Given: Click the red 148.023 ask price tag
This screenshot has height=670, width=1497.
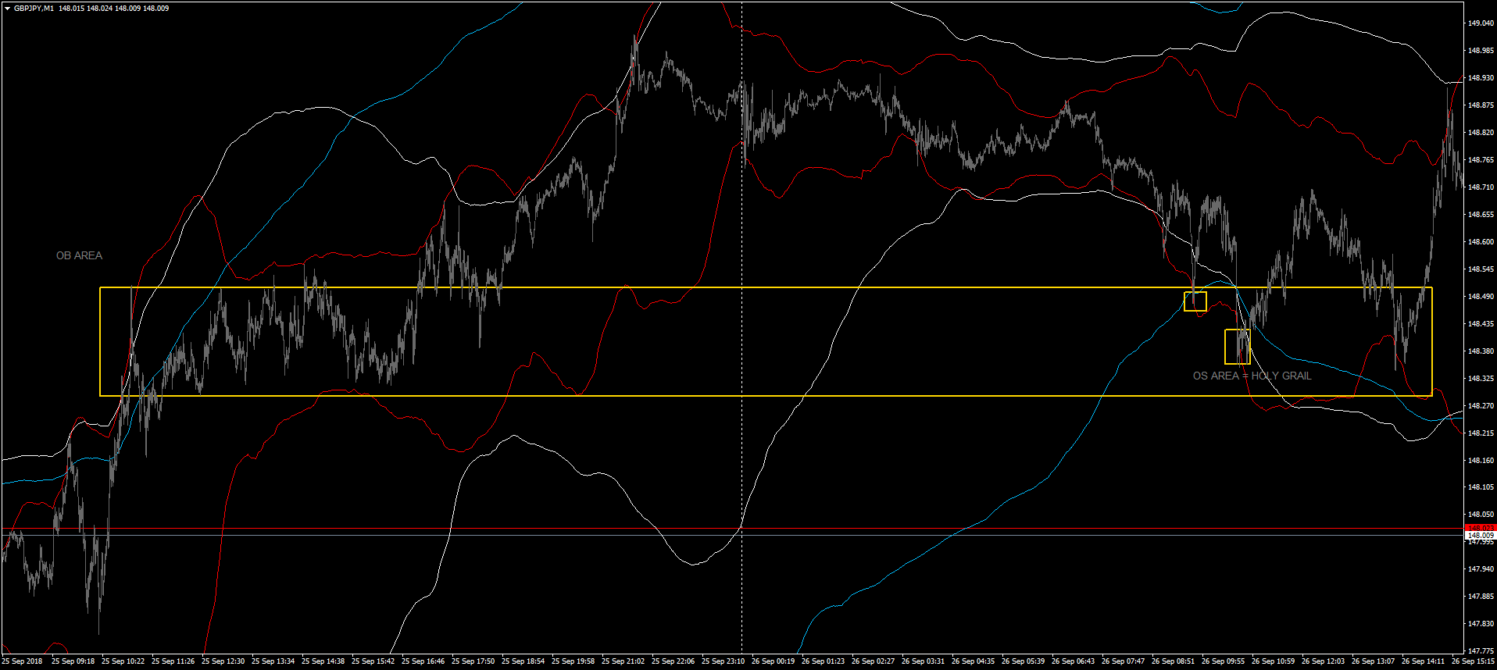Looking at the screenshot, I should [x=1481, y=529].
